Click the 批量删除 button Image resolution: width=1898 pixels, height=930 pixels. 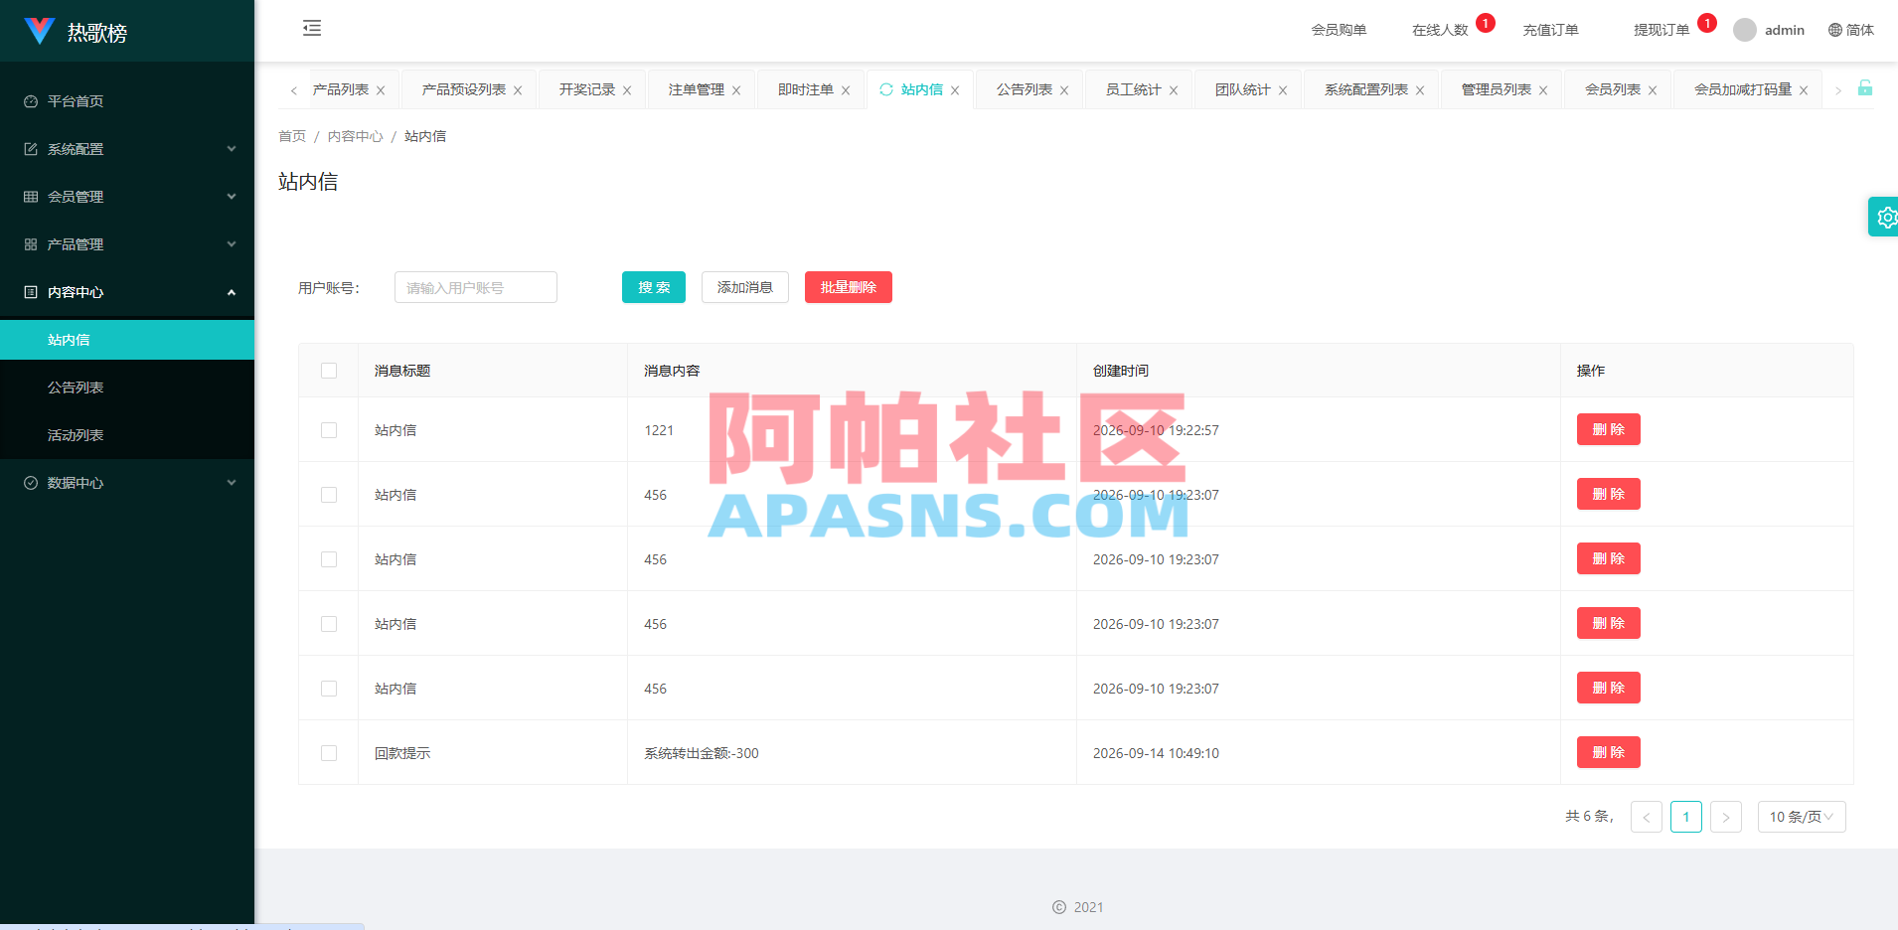click(x=849, y=287)
